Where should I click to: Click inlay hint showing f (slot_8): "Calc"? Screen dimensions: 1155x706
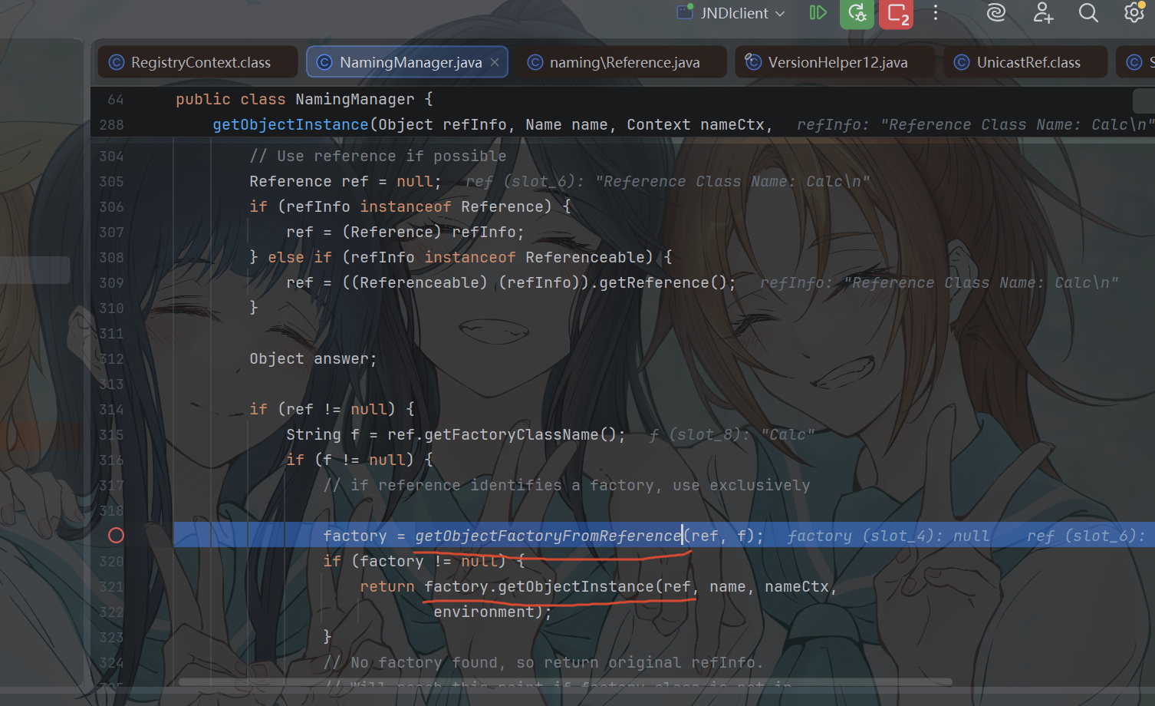click(x=732, y=435)
